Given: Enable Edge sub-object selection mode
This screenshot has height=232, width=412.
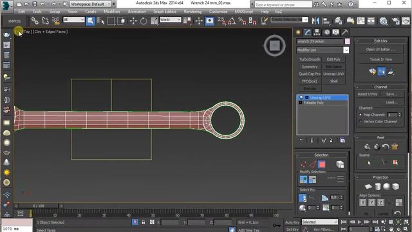Looking at the screenshot, I should click(x=312, y=165).
